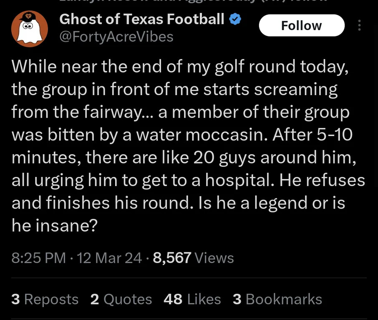Click the 8:25 PM timestamp
The width and height of the screenshot is (378, 320).
[x=38, y=258]
